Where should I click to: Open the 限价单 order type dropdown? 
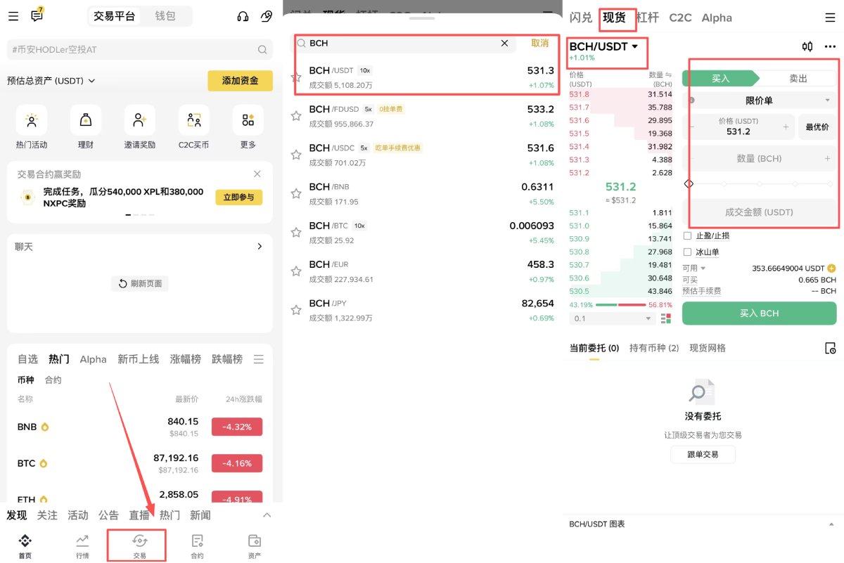(760, 102)
